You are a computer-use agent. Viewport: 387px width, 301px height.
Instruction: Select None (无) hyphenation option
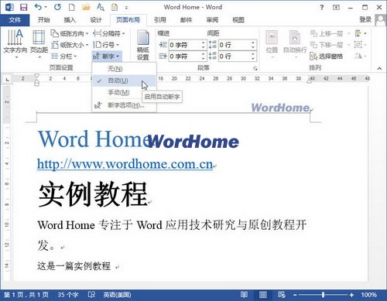124,69
